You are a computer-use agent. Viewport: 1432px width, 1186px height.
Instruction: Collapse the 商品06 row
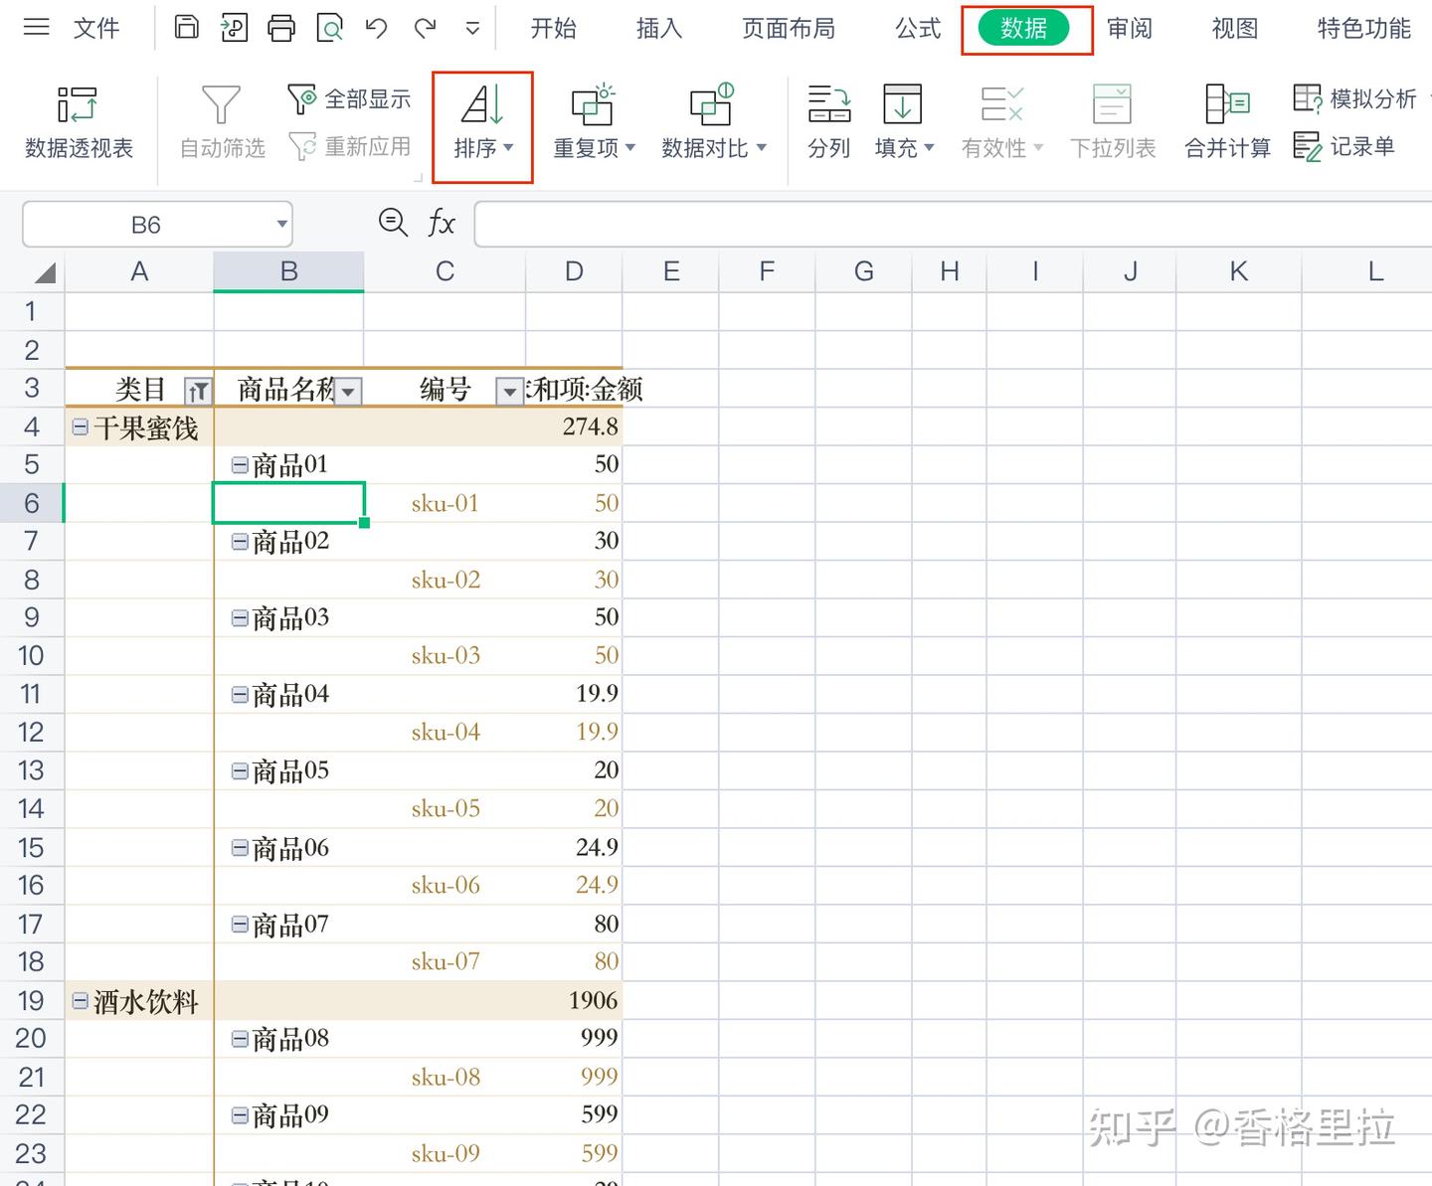click(240, 847)
